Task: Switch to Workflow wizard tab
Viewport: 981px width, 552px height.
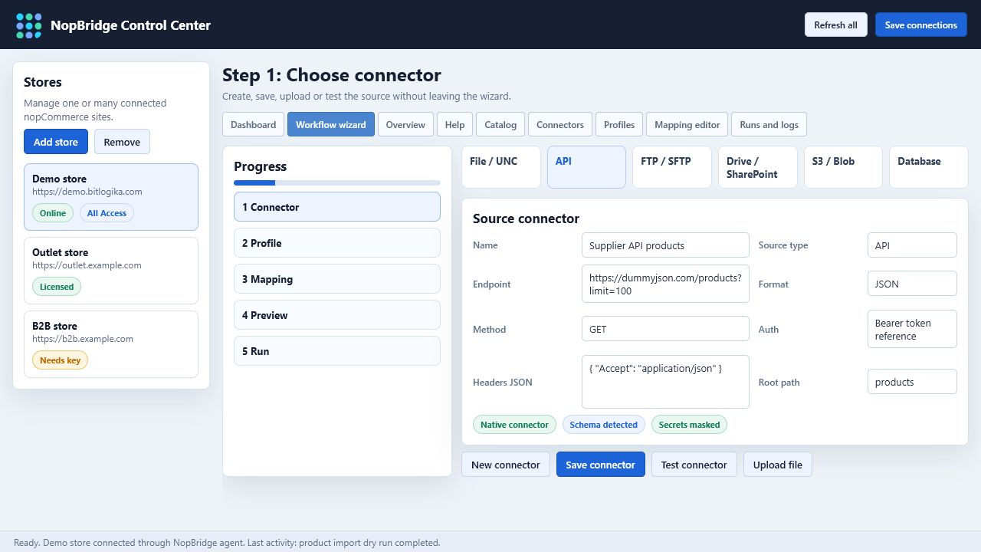Action: click(331, 124)
